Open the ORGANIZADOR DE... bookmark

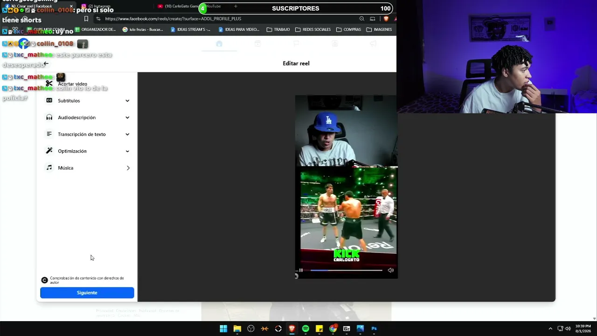[95, 29]
